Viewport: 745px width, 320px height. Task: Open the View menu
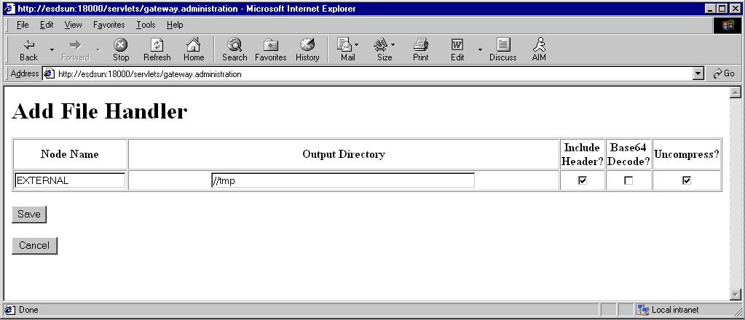coord(73,25)
